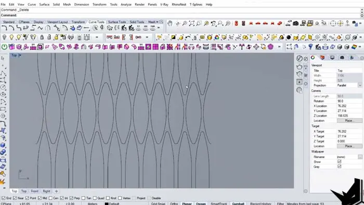Click the Zoom Extents icon
This screenshot has height=205, width=364.
click(191, 23)
